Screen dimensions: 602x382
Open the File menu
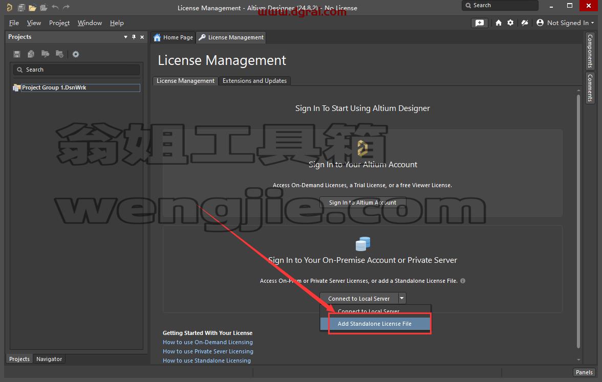[x=14, y=23]
